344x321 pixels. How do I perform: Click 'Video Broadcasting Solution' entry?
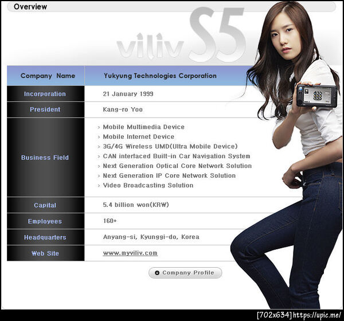148,185
